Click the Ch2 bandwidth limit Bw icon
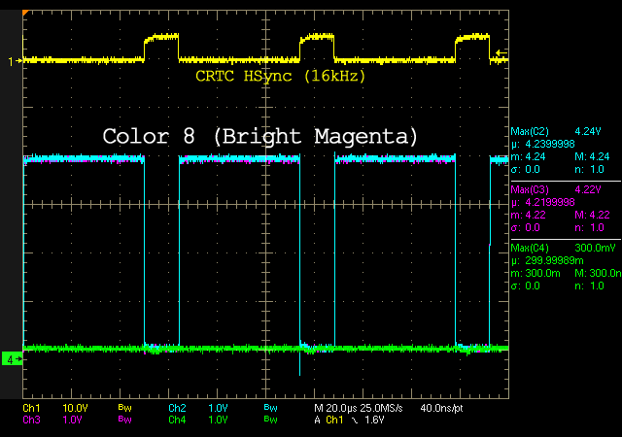The image size is (622, 437). pos(269,409)
